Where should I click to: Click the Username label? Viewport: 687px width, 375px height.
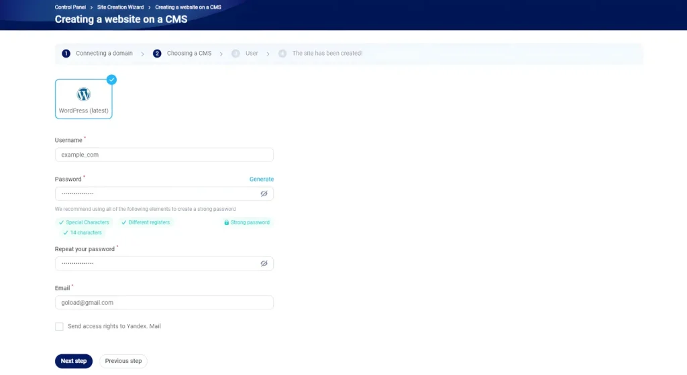click(68, 141)
